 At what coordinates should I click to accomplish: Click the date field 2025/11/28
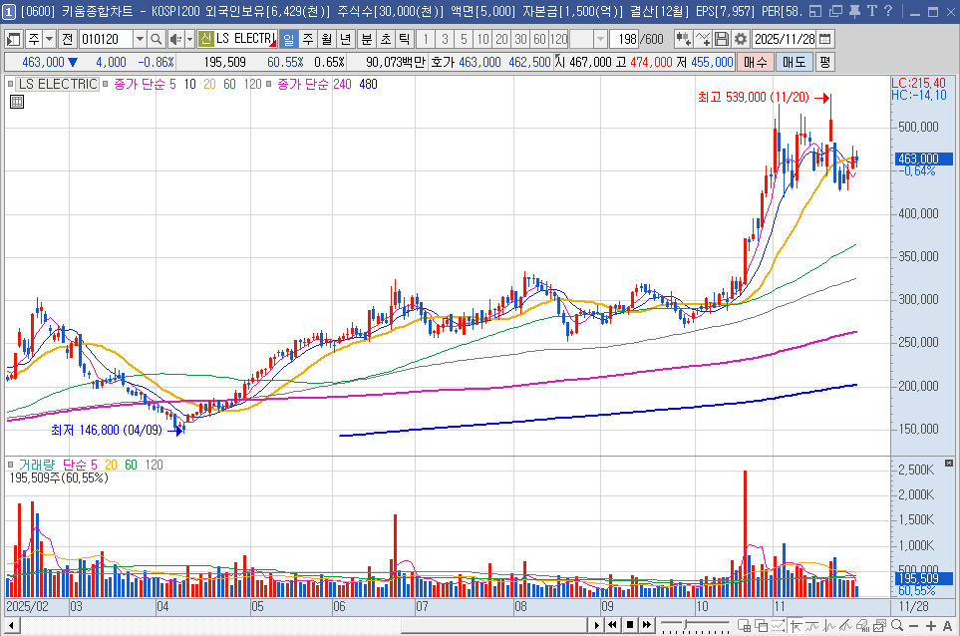click(x=785, y=39)
